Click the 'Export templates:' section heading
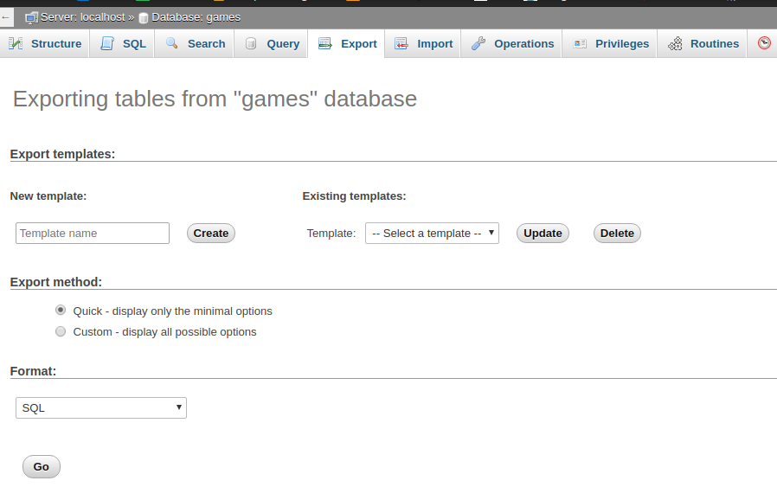This screenshot has height=500, width=777. pos(62,154)
